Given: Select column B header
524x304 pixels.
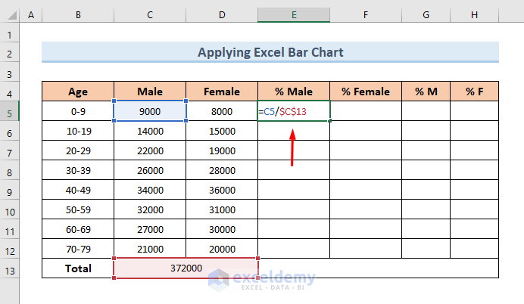Looking at the screenshot, I should coord(78,15).
